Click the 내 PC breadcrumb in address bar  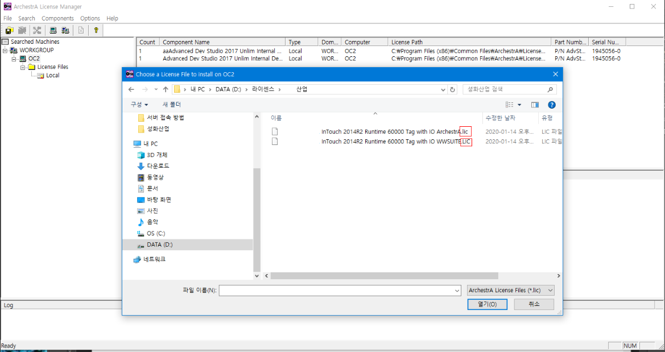pos(197,89)
